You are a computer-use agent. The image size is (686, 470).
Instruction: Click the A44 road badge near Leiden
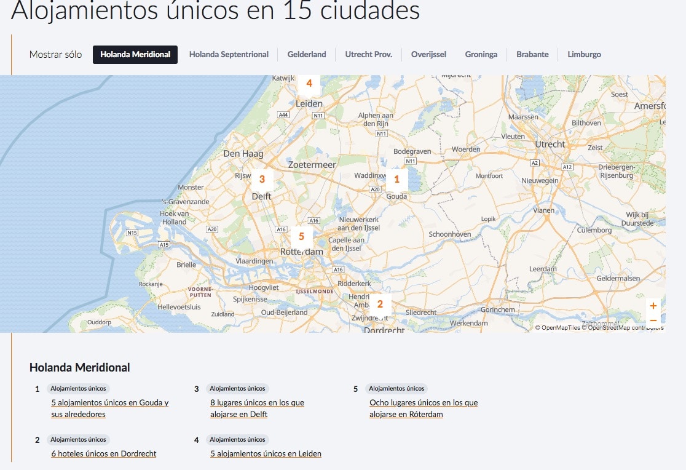pyautogui.click(x=283, y=115)
